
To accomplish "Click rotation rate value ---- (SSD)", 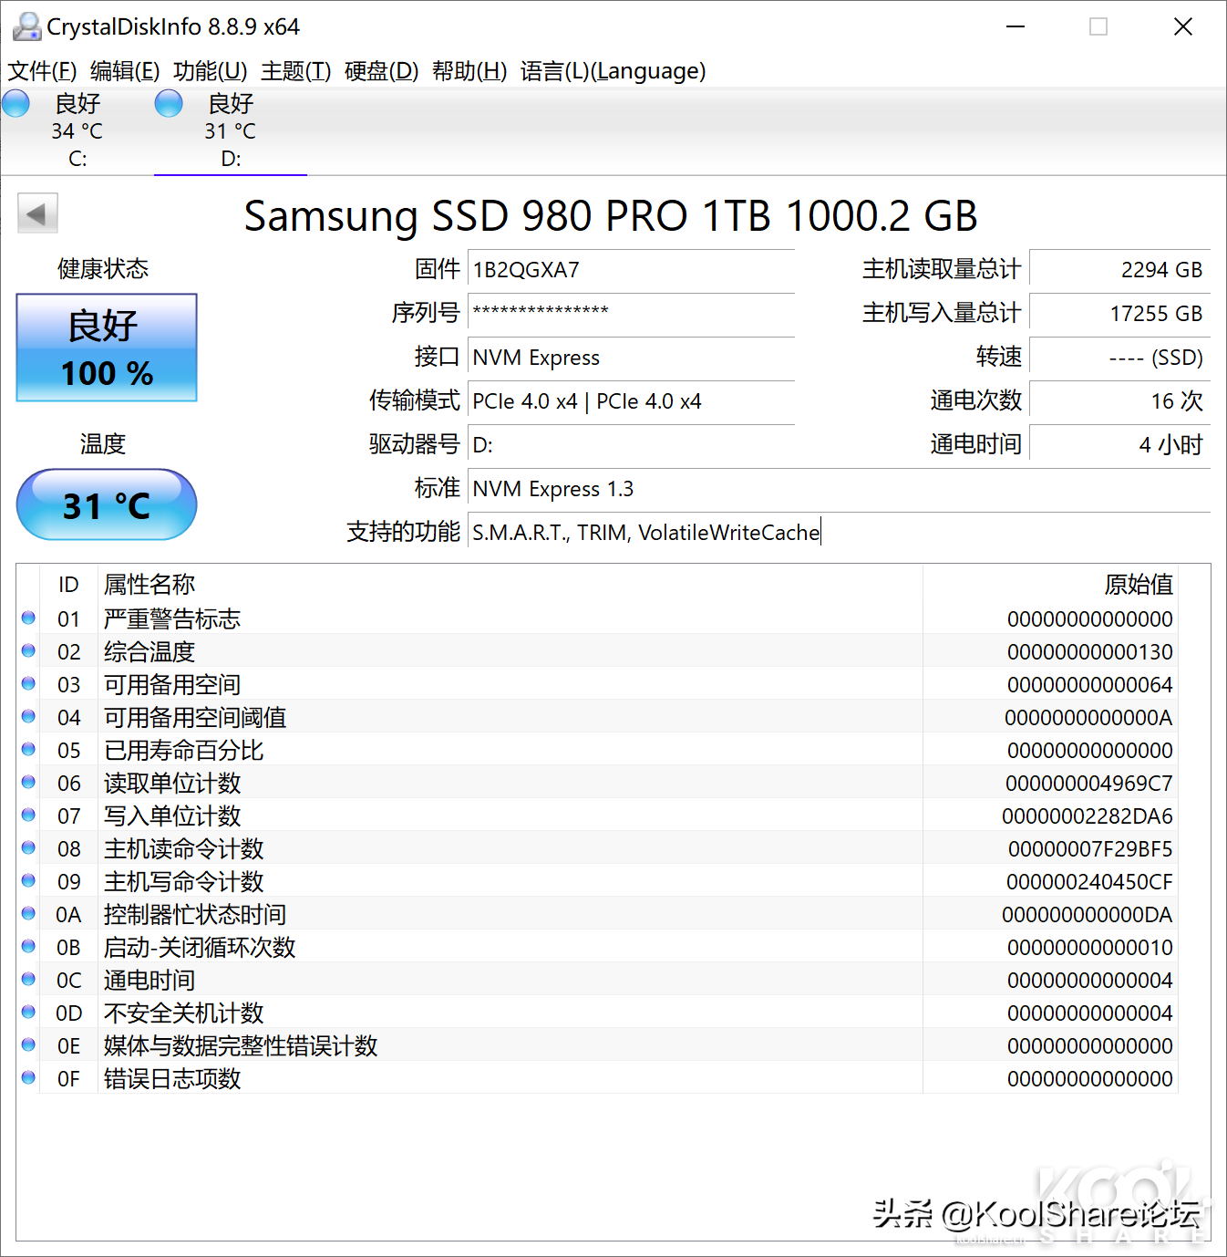I will tap(1119, 358).
